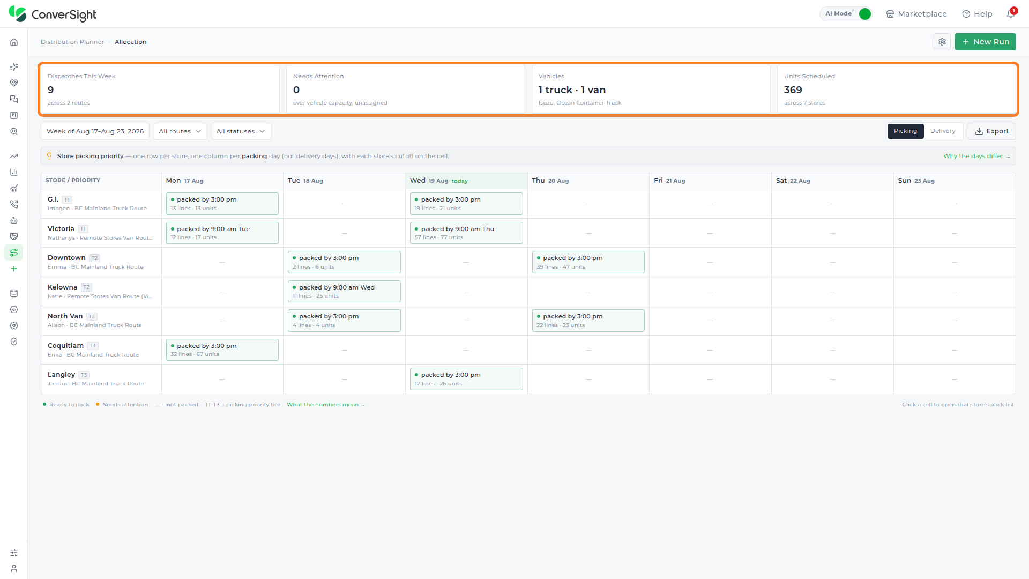This screenshot has height=579, width=1029.
Task: Open 'Why the days differ' link
Action: pos(976,156)
